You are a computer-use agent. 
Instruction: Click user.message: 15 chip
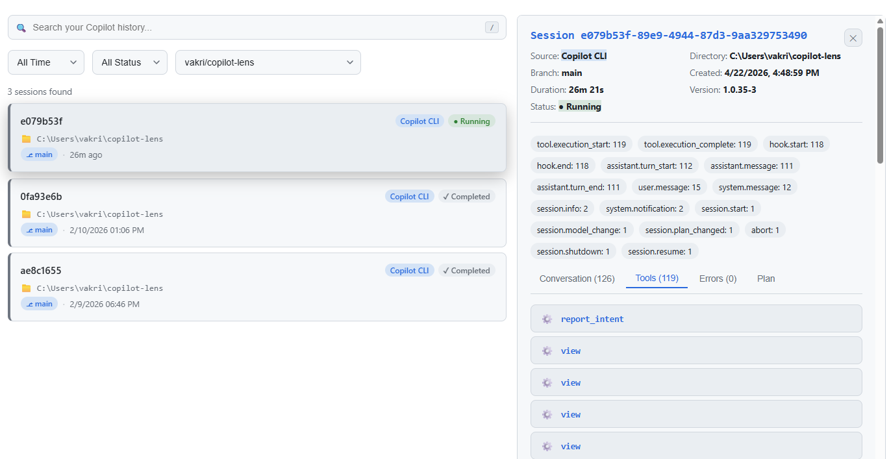(x=670, y=187)
